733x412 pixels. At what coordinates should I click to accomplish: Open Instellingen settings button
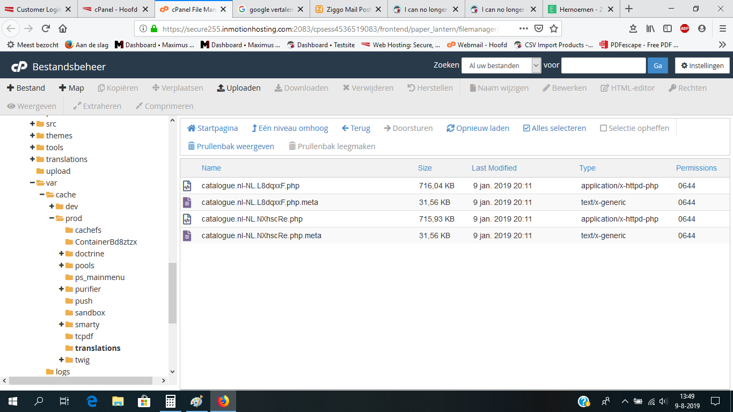tap(702, 65)
